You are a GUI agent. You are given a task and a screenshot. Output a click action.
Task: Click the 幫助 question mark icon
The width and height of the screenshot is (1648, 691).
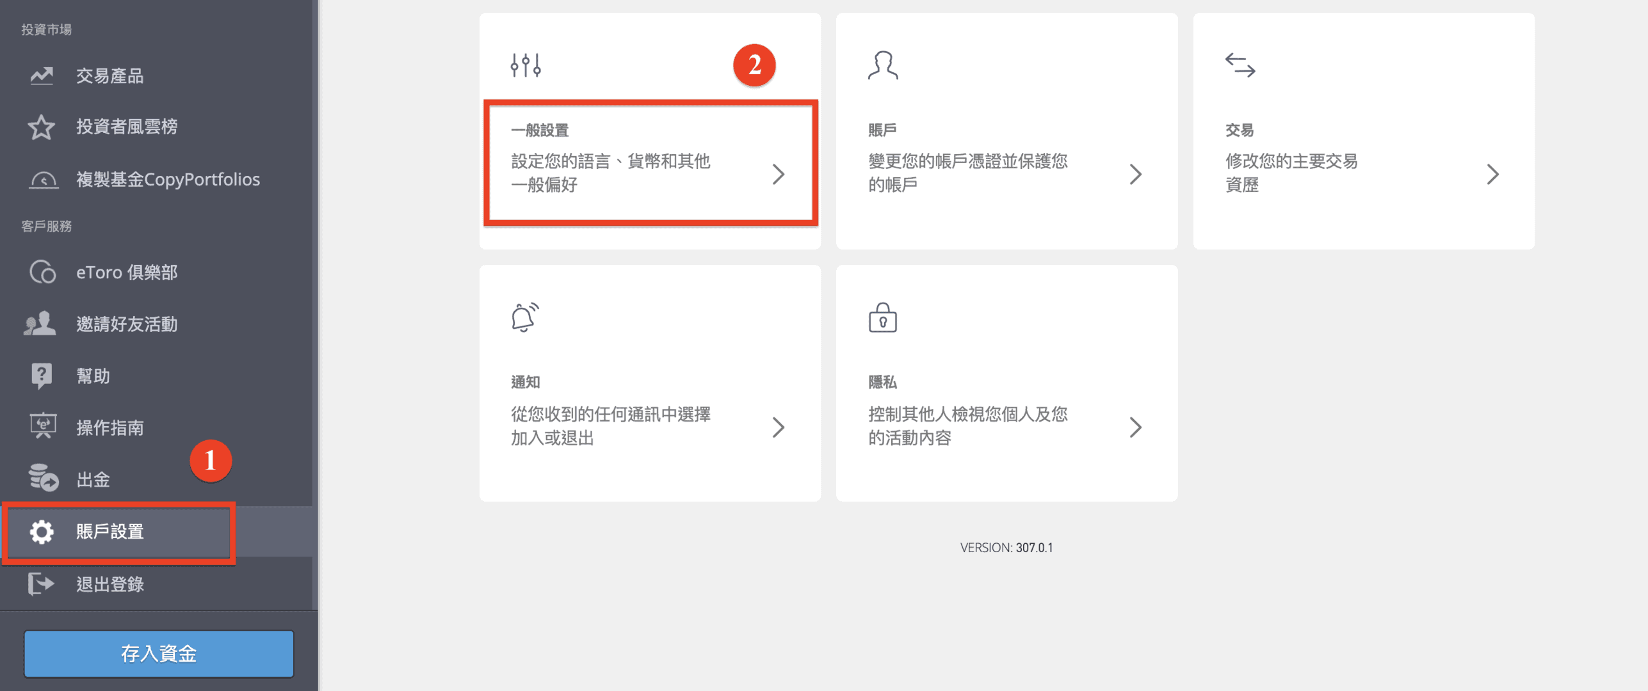click(41, 376)
